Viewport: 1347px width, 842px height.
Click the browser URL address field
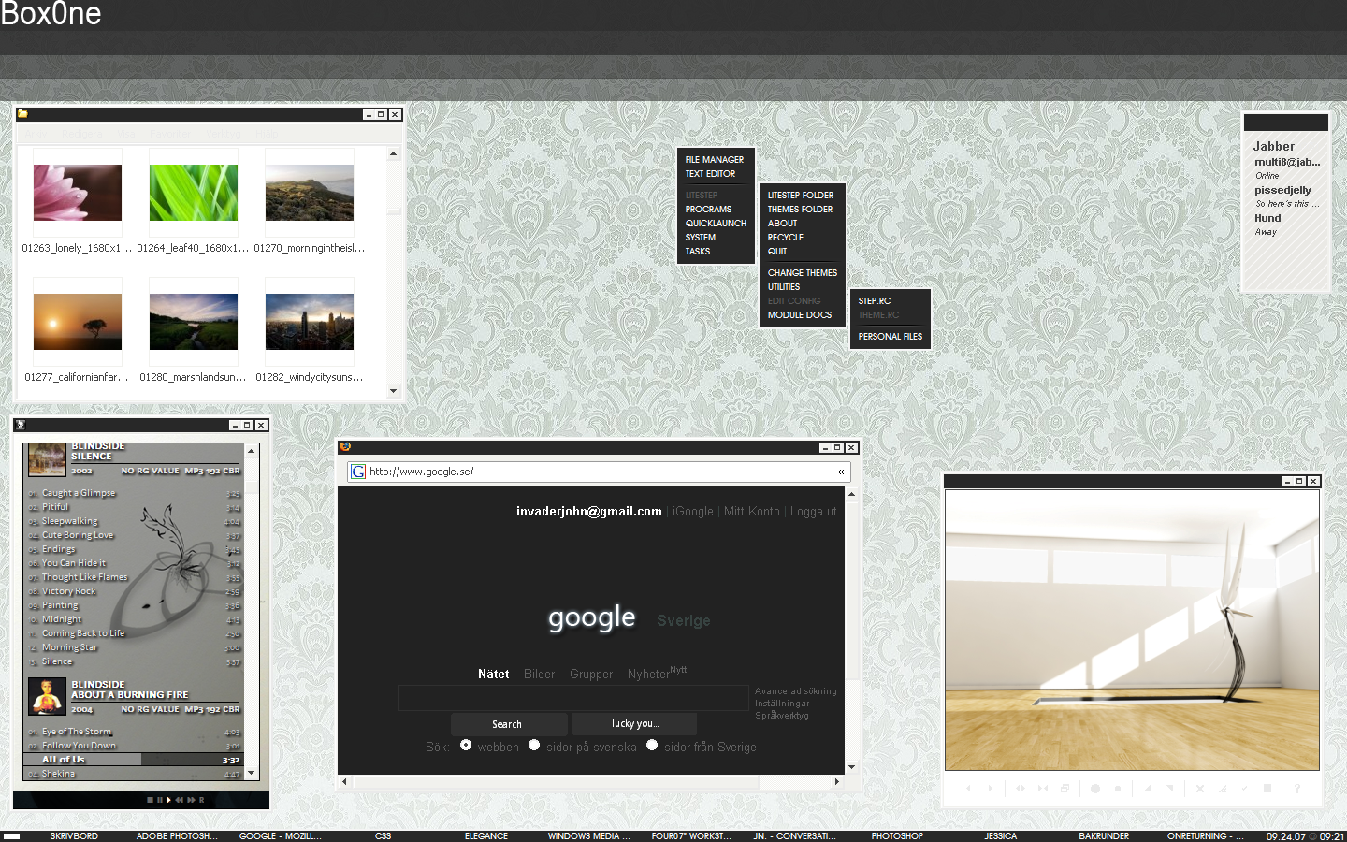(599, 472)
